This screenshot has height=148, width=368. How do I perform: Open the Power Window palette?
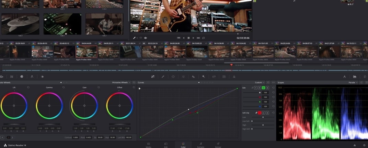(x=173, y=77)
